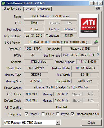104x128 pixels.
Task: Click the camera screenshot icon
Action: click(98, 8)
